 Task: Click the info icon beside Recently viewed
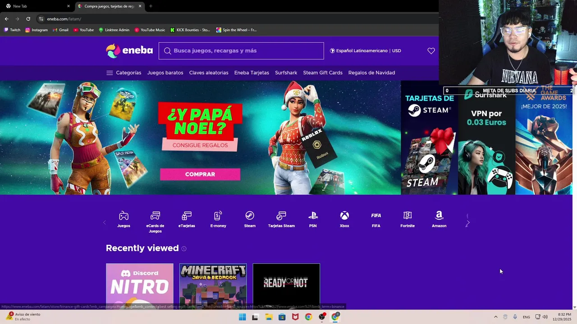[x=184, y=248]
